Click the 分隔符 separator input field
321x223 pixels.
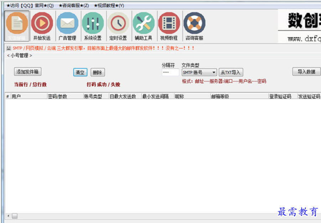click(x=170, y=72)
